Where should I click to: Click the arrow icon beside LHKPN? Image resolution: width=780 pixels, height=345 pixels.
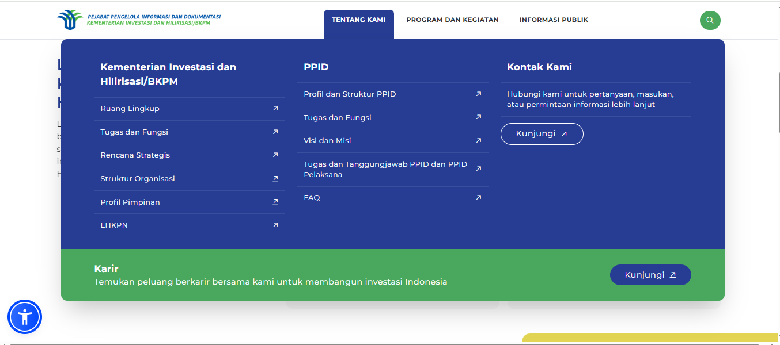(x=275, y=225)
